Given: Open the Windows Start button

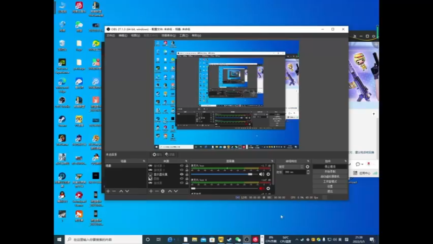Looking at the screenshot, I should click(59, 240).
